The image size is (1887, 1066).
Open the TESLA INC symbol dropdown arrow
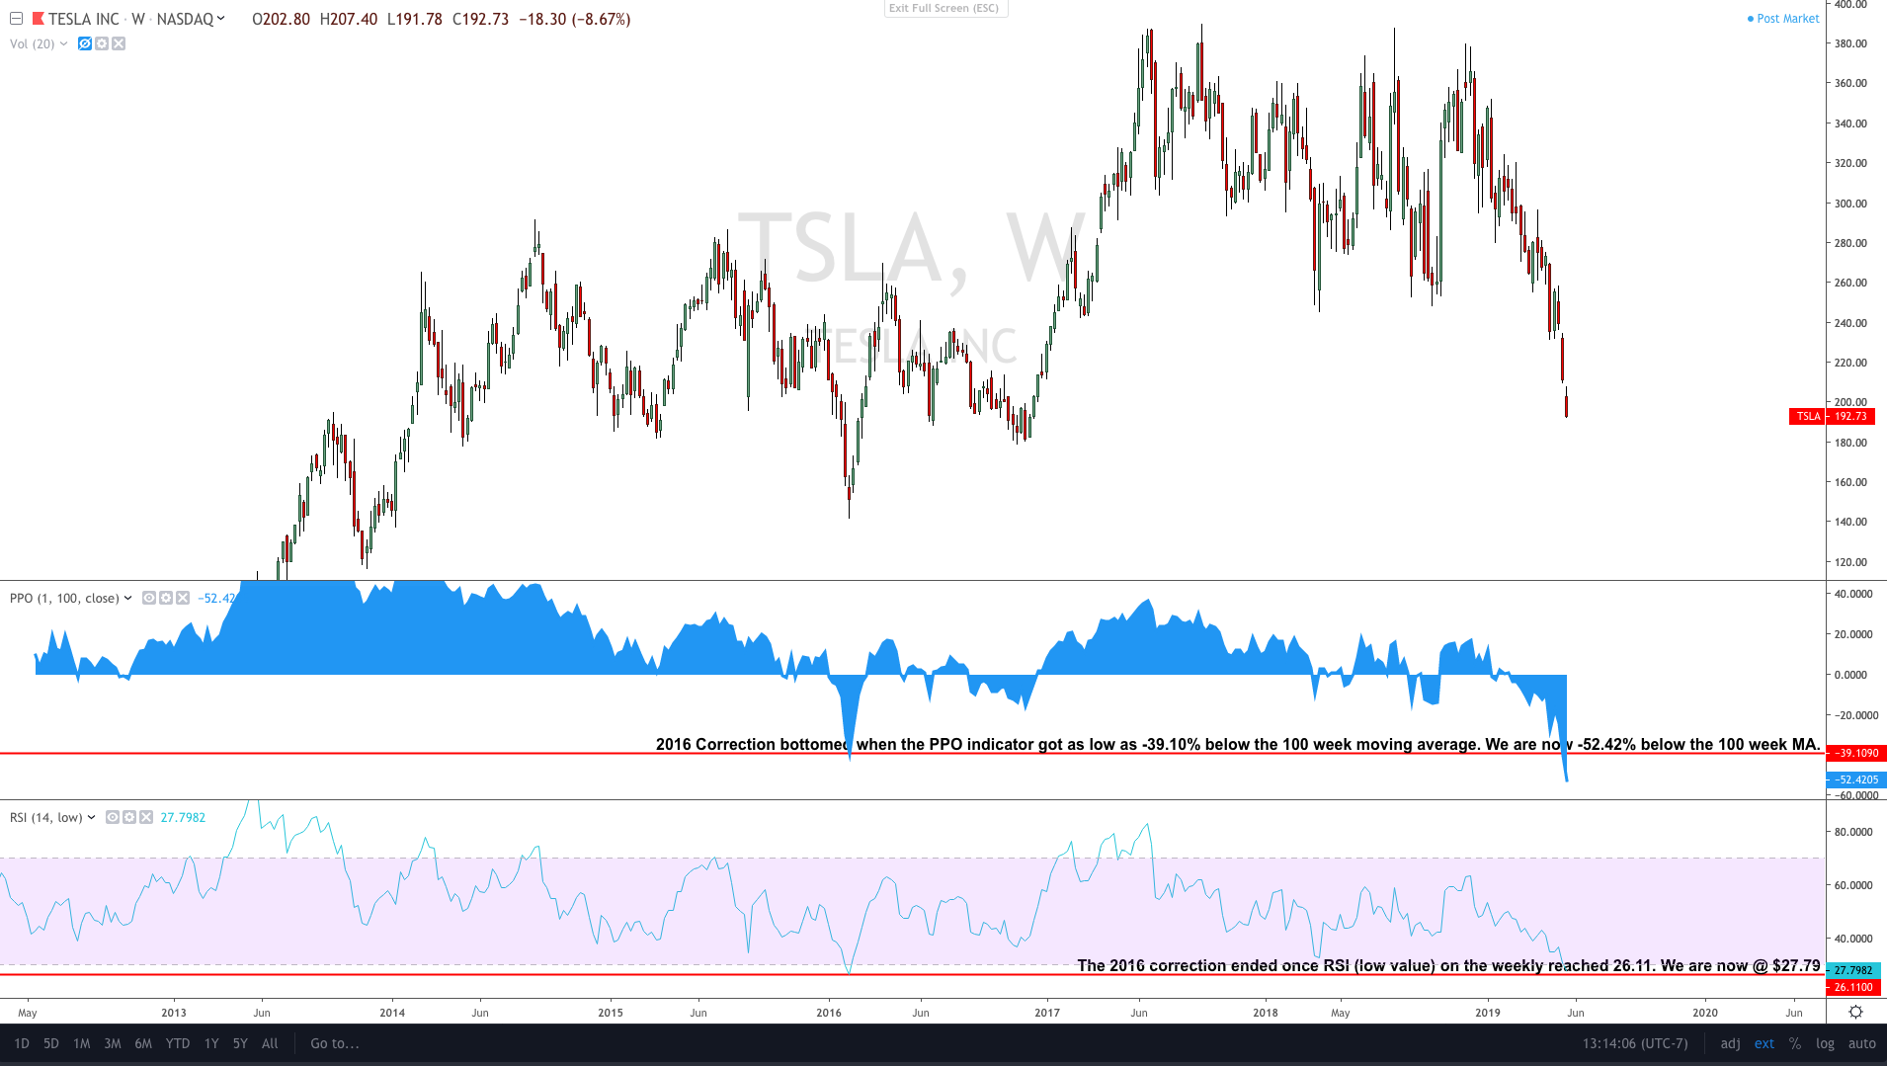click(221, 19)
